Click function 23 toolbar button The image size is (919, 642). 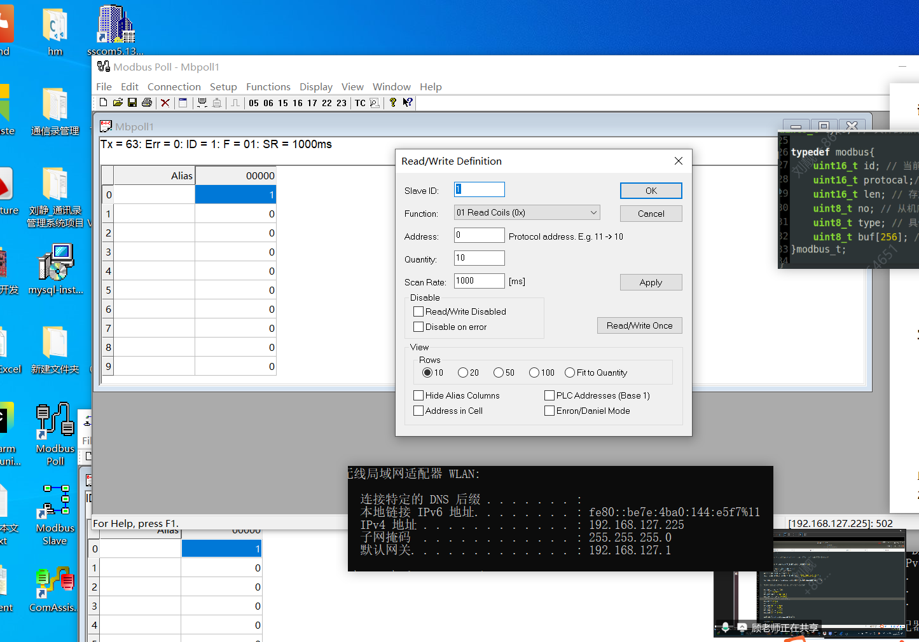coord(342,103)
